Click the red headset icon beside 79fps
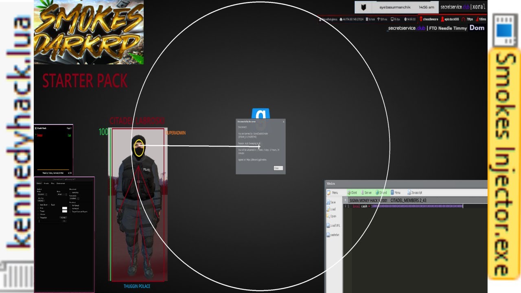Screen dimensions: 521x293 pyautogui.click(x=463, y=19)
